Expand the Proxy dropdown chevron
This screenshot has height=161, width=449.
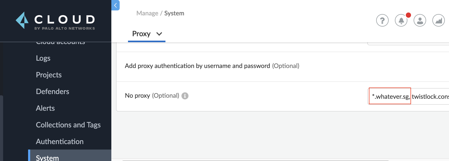[x=159, y=34]
